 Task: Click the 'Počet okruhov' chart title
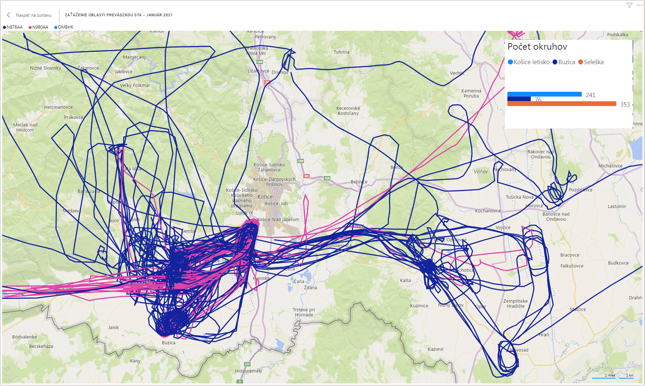537,47
